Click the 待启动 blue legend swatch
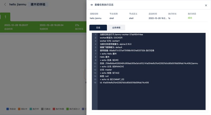Viewport: 211px width, 115px height. (7, 109)
